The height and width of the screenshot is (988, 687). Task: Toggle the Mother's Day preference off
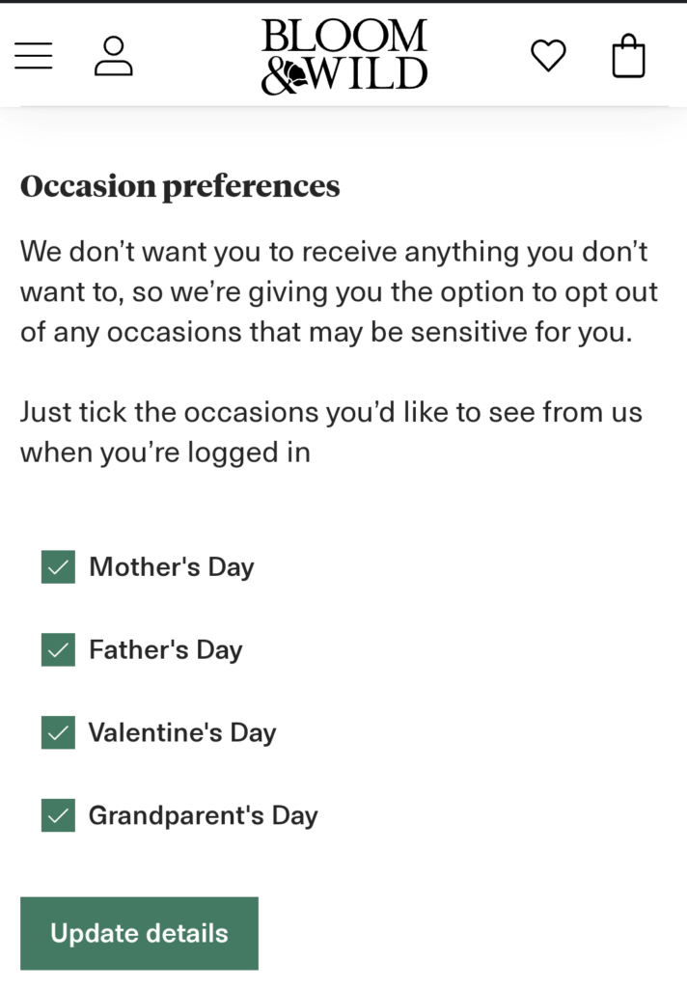point(57,567)
